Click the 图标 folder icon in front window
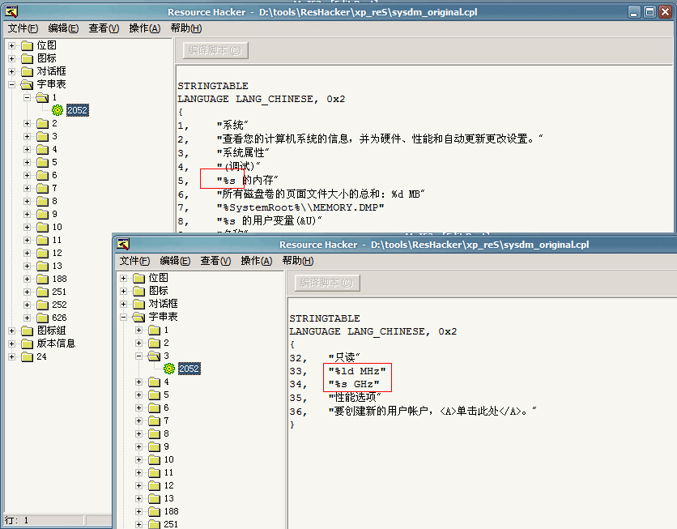The width and height of the screenshot is (677, 529). coord(139,291)
